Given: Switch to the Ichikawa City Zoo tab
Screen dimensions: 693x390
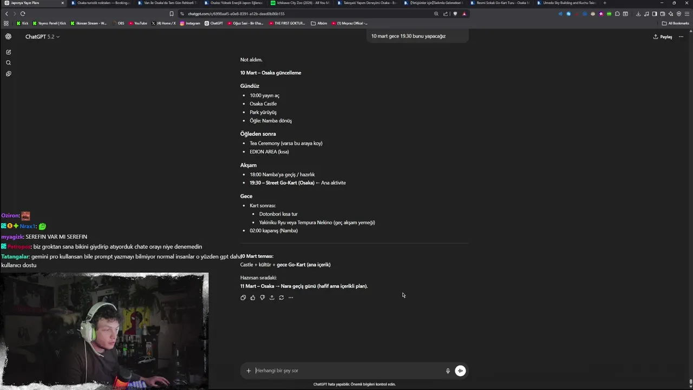Looking at the screenshot, I should coord(300,3).
